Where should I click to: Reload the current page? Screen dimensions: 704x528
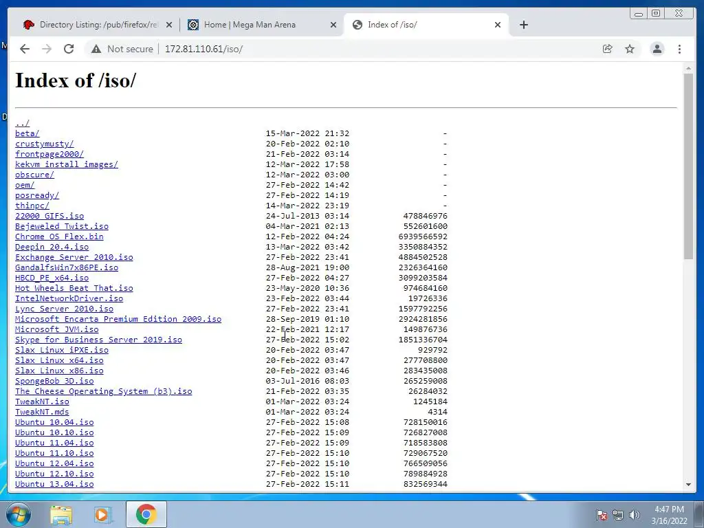(x=69, y=49)
